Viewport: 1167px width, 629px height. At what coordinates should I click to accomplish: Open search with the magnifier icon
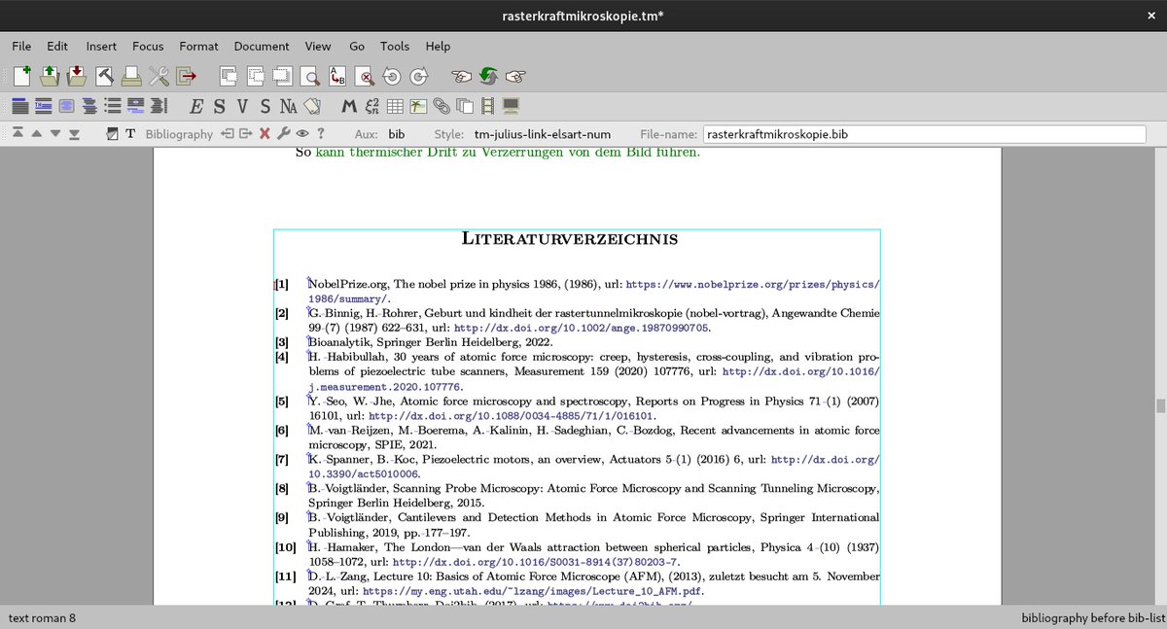[310, 75]
